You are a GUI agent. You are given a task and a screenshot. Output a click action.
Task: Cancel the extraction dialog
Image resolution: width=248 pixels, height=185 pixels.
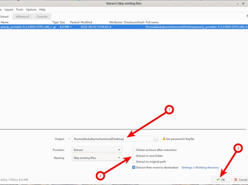click(240, 180)
